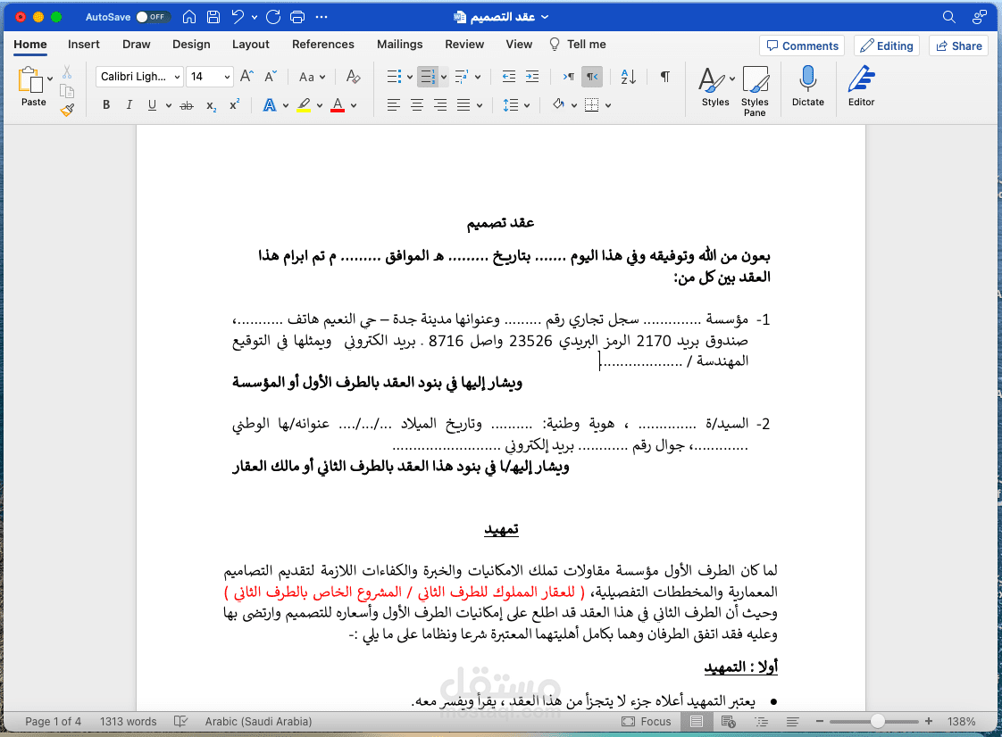The width and height of the screenshot is (1002, 737).
Task: Click the Dictate microphone icon
Action: (807, 79)
